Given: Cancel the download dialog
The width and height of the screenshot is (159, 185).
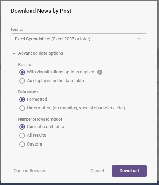Looking at the screenshot, I should [97, 171].
